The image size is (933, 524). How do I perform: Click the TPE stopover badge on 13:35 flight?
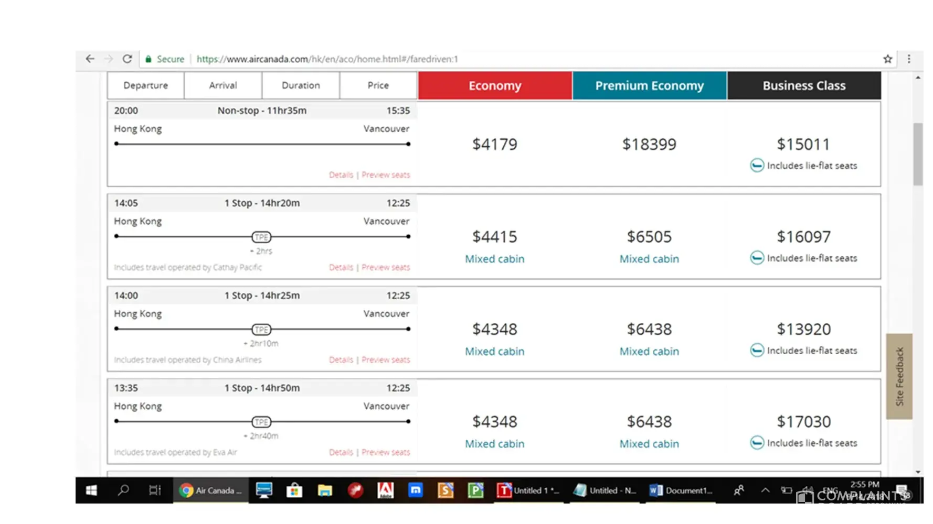[261, 422]
